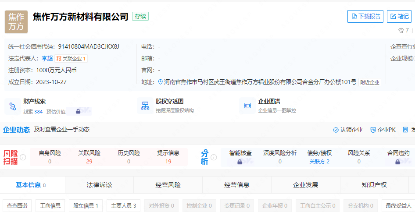Open 历史风险 with count 0
Screen dimensions: 415x212
tap(129, 157)
